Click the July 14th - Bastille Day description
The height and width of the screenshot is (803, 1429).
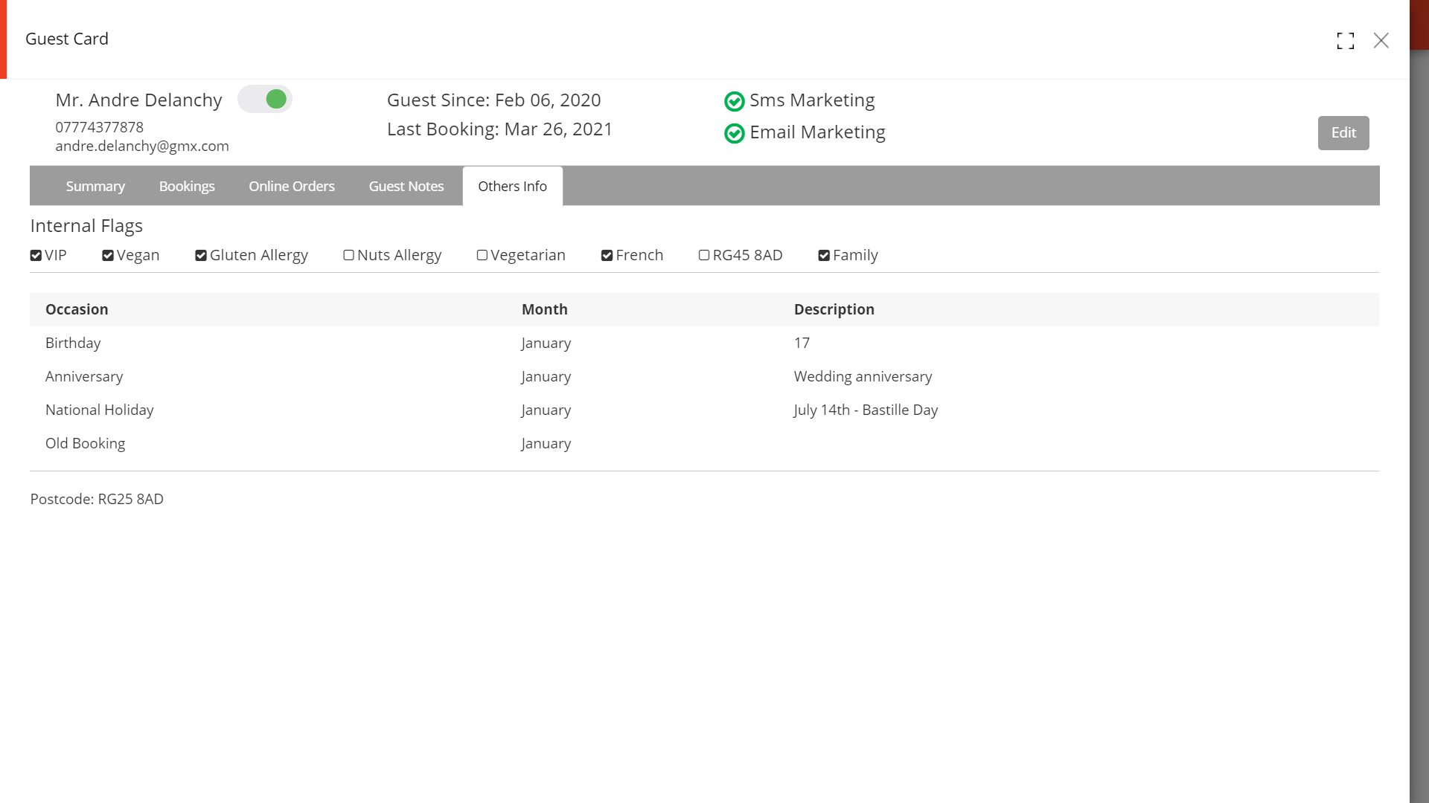pos(866,410)
